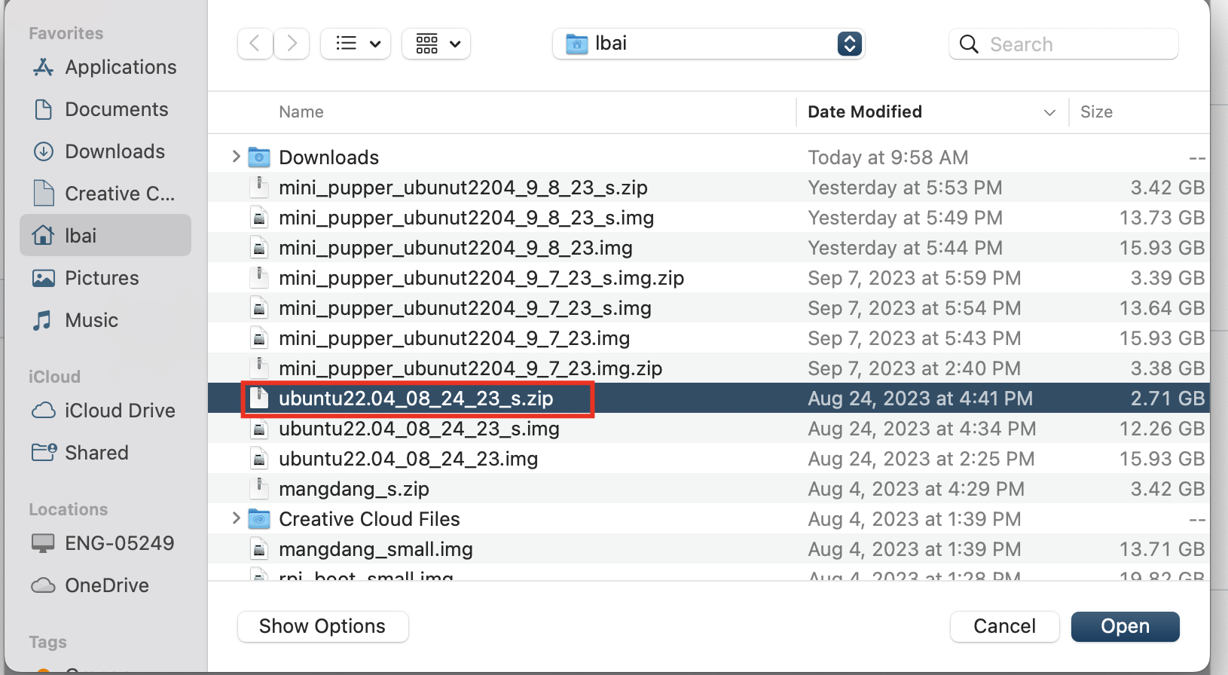Click the back navigation arrow
The height and width of the screenshot is (675, 1228).
(x=255, y=44)
